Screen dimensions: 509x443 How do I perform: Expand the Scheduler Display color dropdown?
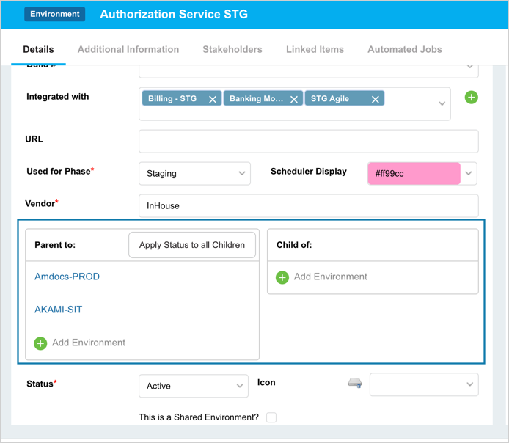(x=469, y=174)
